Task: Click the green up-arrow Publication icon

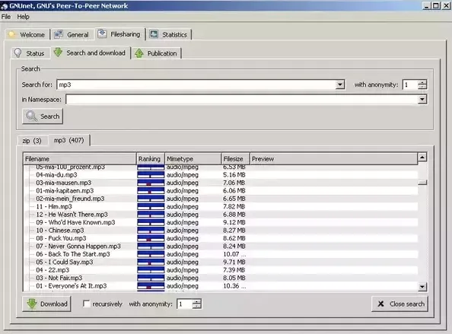Action: [139, 53]
